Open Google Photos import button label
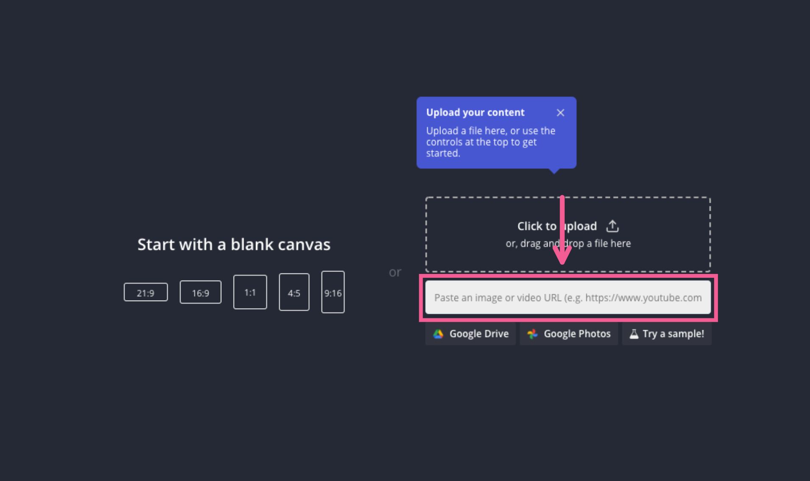Screen dimensions: 810x481 pos(577,334)
